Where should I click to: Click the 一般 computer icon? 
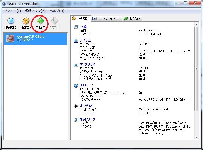point(76,27)
